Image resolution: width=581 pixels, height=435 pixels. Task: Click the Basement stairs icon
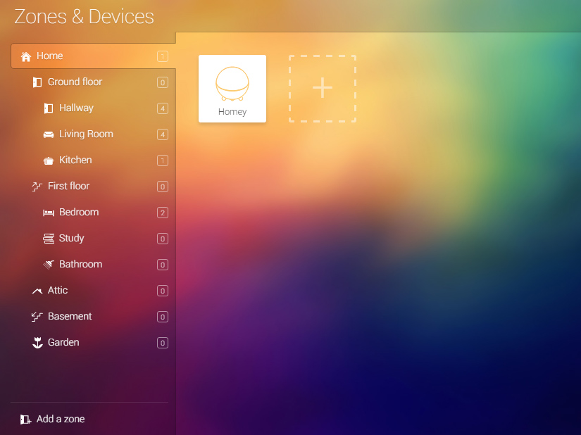pyautogui.click(x=37, y=317)
